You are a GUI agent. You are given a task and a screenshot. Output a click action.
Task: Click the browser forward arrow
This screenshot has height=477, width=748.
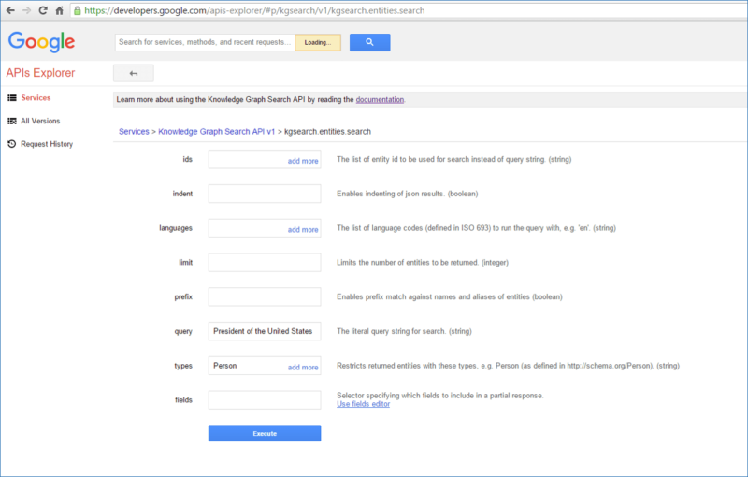[26, 10]
